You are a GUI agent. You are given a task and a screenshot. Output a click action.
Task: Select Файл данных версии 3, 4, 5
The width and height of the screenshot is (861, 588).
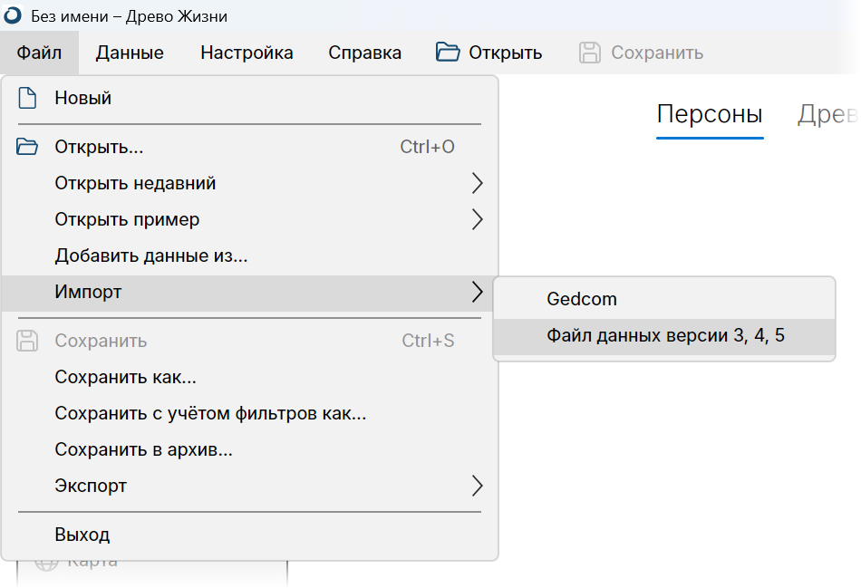(x=664, y=335)
